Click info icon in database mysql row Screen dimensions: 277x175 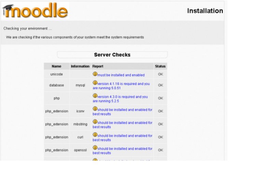click(95, 83)
